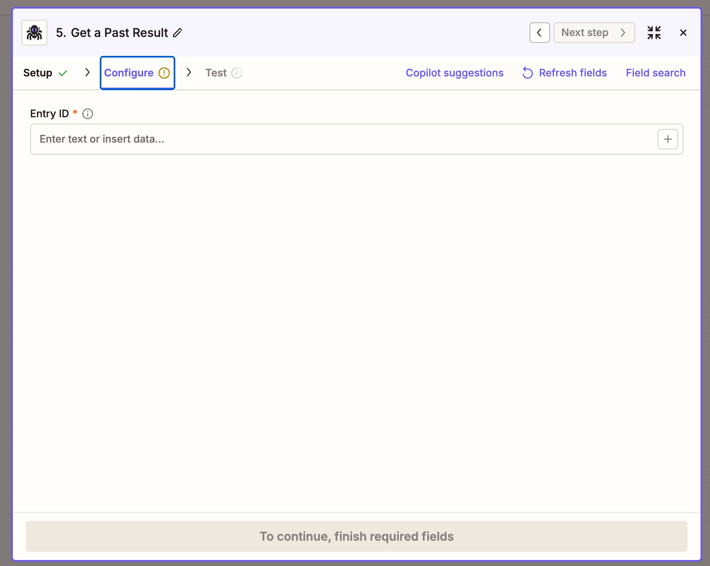Collapse the editor panel with shrink icon

(x=654, y=33)
